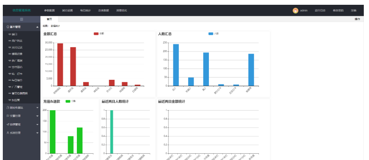Viewport: 369px width, 160px height.
Task: Click the link icon beside 用户列表
Action: tap(10, 41)
